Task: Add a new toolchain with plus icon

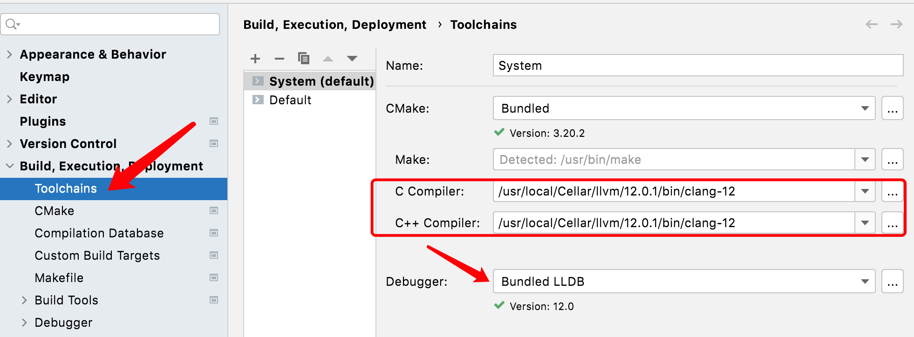Action: point(255,59)
